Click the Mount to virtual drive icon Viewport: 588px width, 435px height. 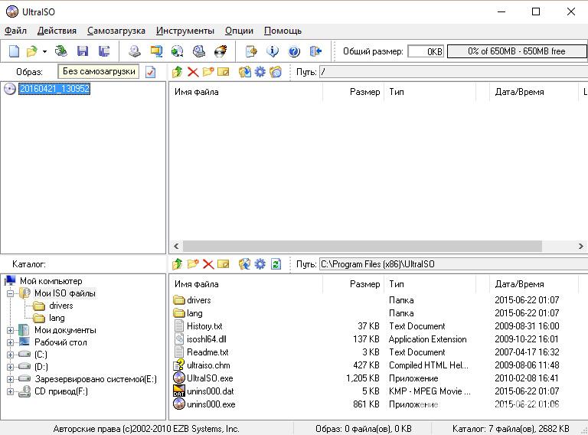pos(199,51)
